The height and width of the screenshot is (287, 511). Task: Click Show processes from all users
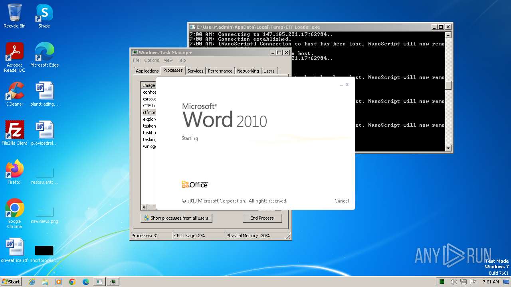pos(176,218)
